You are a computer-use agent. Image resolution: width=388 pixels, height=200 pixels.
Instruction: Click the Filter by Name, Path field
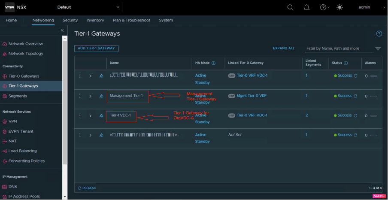pyautogui.click(x=338, y=48)
